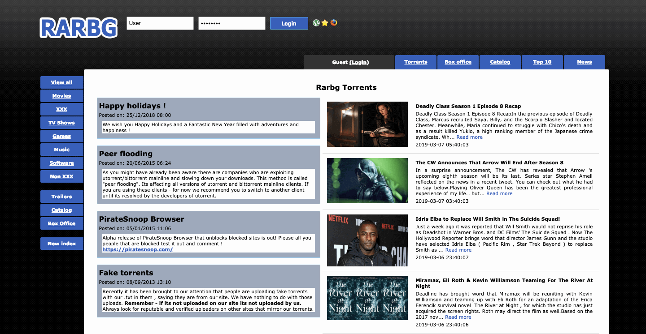646x334 pixels.
Task: Click Posted on: 08/09/2013 13:10
Action: (x=135, y=282)
